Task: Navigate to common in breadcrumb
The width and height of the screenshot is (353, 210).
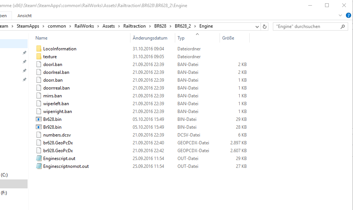Action: tap(57, 26)
